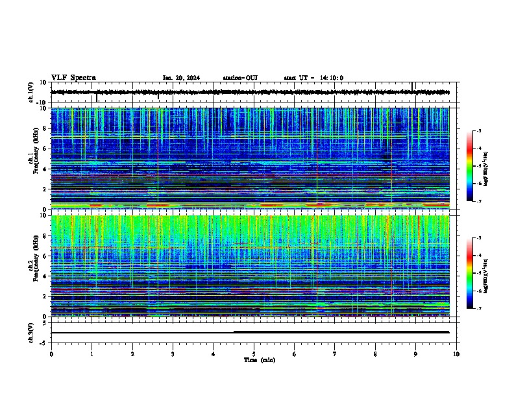Screen dimensions: 514x397
Task: Click the 'ch.3(V)' axis label
Action: (31, 333)
